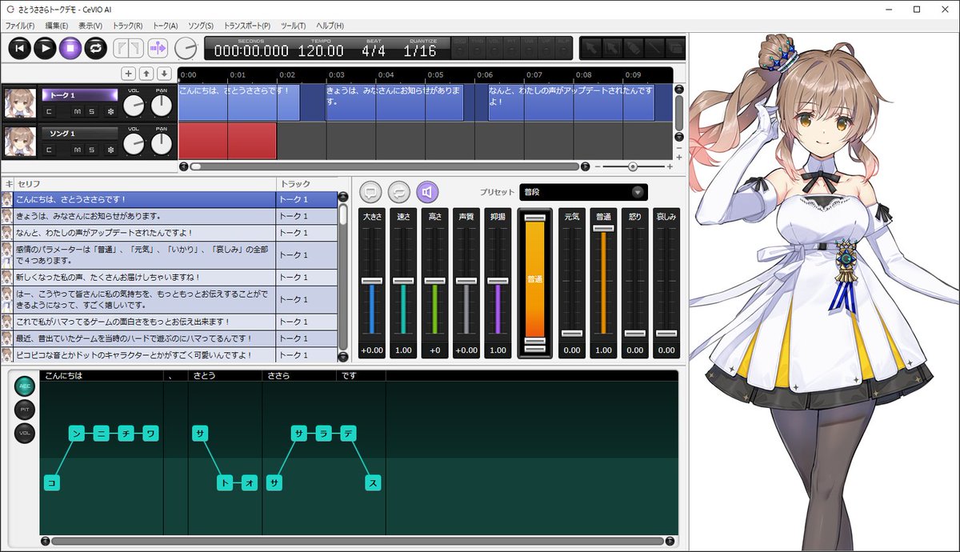Start playback with the play button
Viewport: 960px width, 552px height.
tap(45, 48)
